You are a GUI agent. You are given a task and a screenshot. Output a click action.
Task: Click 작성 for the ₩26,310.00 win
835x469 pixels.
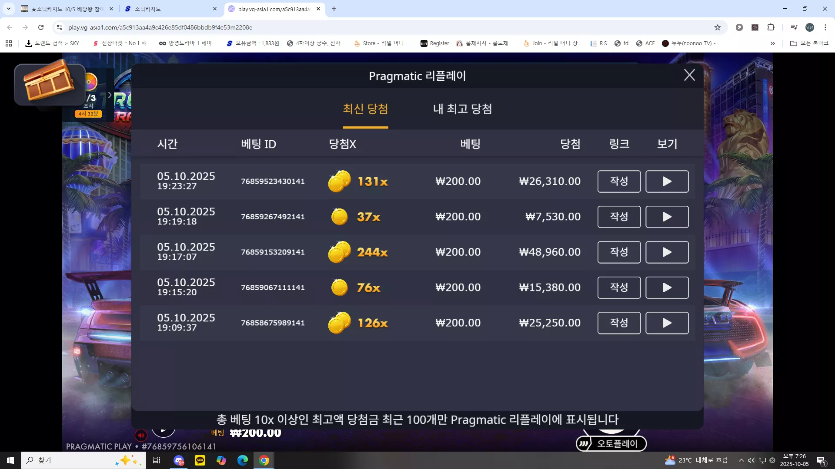[x=619, y=182]
